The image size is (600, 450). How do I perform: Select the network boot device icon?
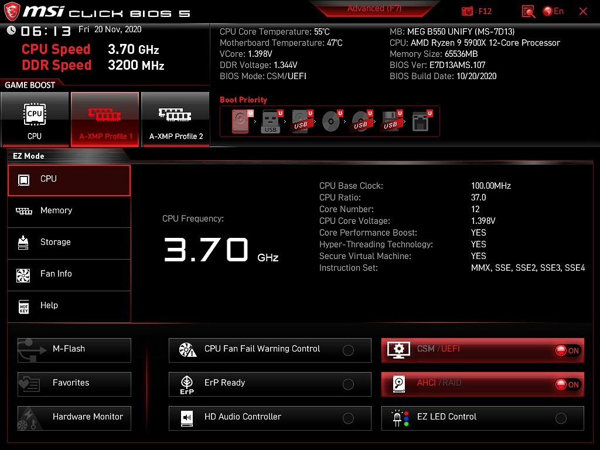tap(422, 121)
